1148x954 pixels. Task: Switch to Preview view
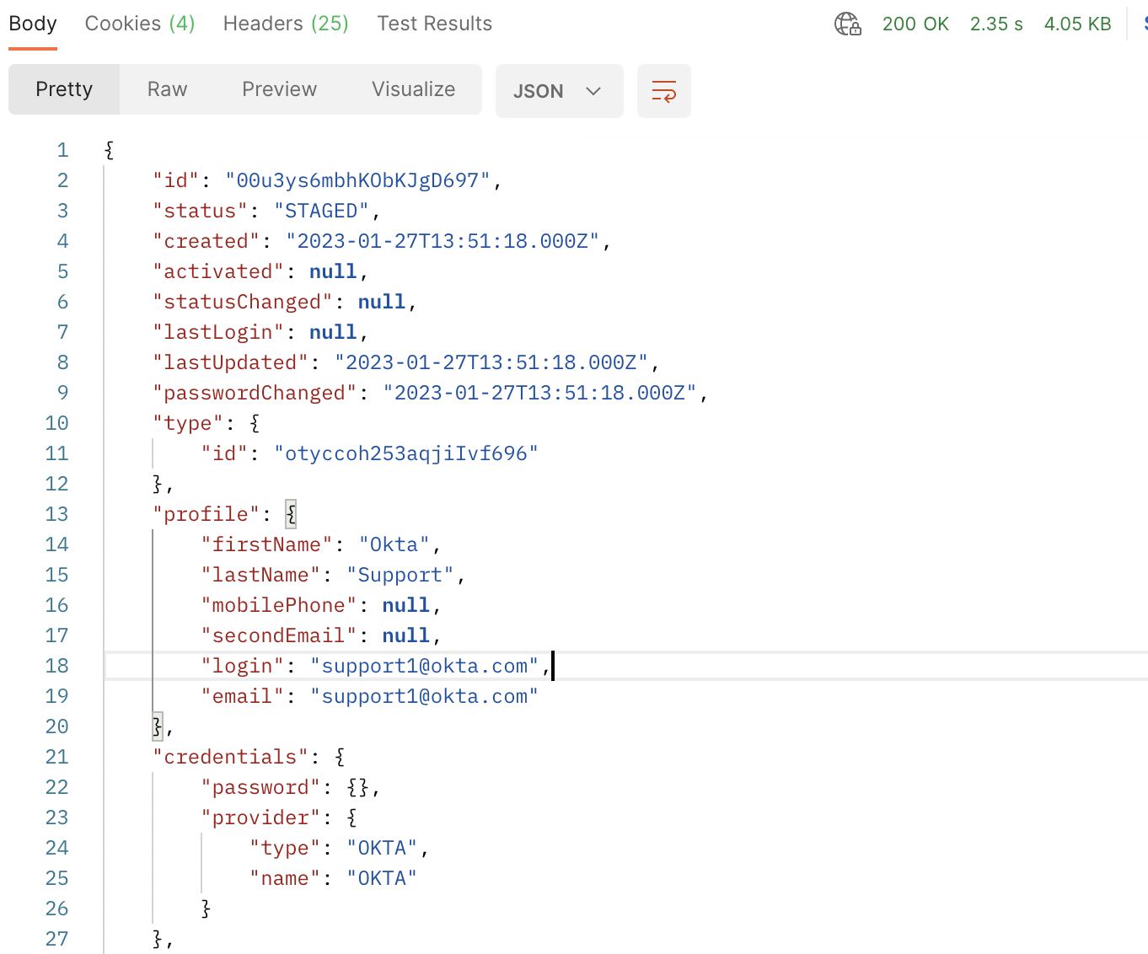(279, 89)
